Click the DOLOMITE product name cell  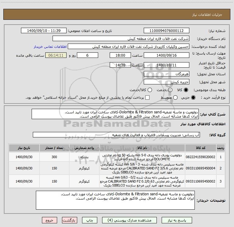pos(142,157)
